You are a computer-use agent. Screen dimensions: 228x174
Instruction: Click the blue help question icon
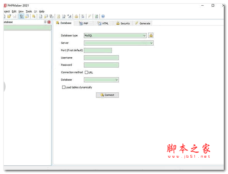point(103,16)
